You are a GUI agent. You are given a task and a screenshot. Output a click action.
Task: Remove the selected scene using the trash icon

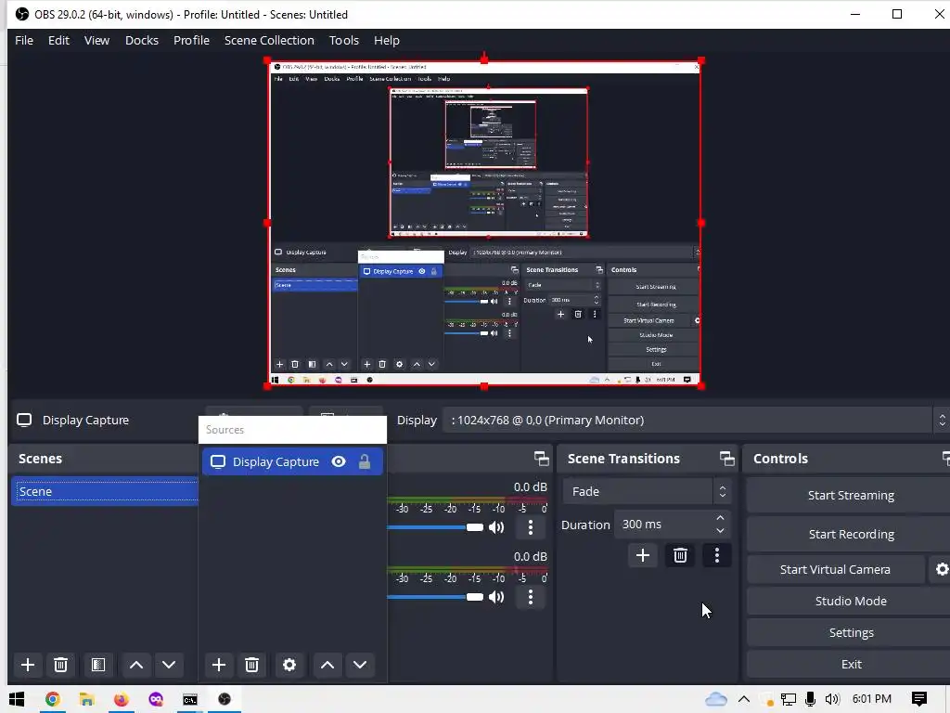tap(60, 665)
